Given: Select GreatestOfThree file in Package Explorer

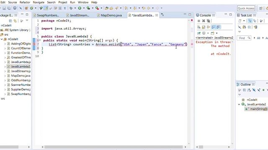Looking at the screenshot, I should [21, 57].
